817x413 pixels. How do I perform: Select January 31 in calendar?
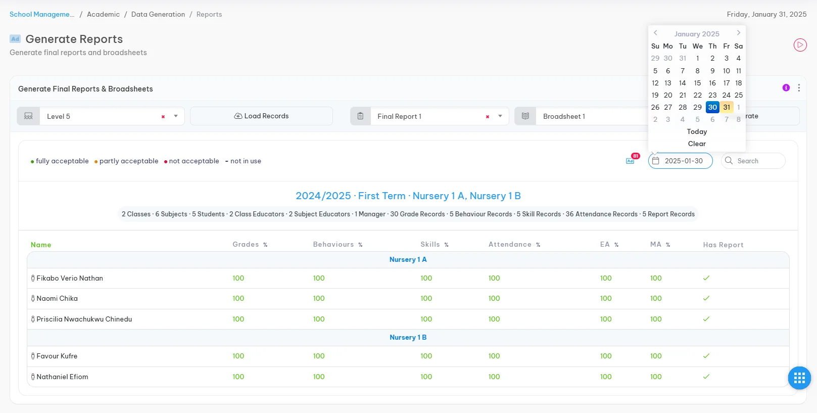[x=726, y=107]
